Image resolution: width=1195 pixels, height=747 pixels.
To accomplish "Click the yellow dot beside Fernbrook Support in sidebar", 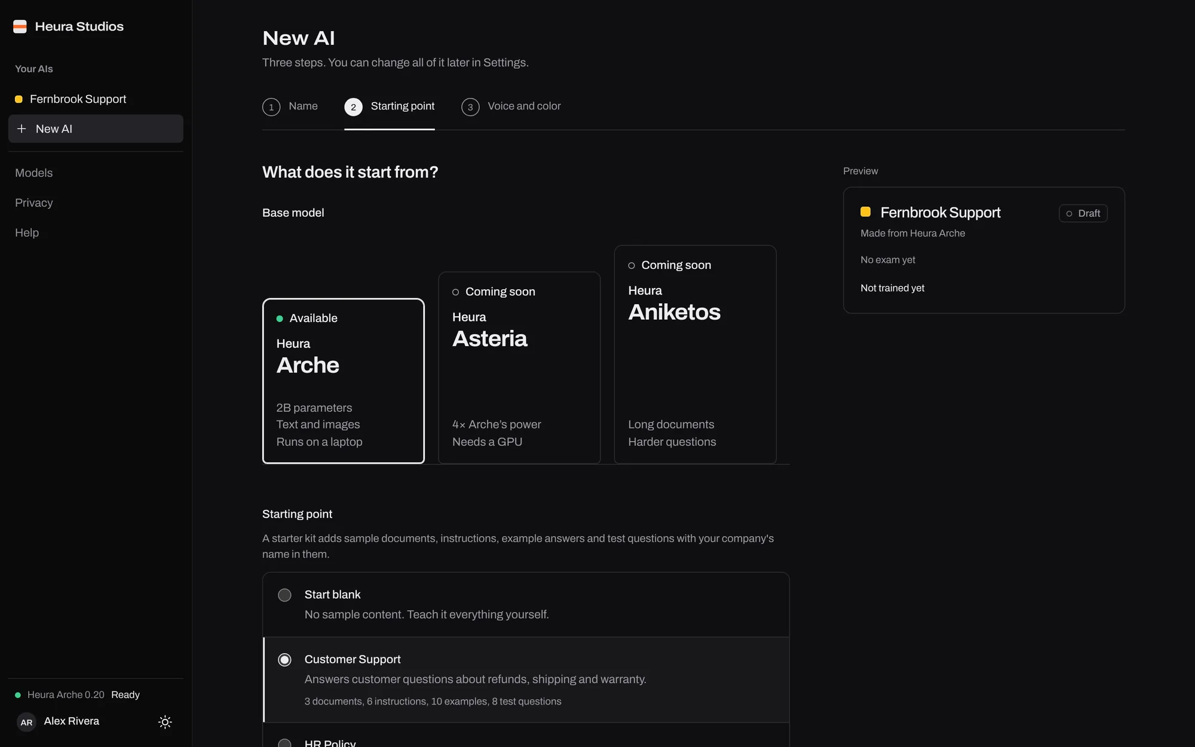I will tap(19, 99).
